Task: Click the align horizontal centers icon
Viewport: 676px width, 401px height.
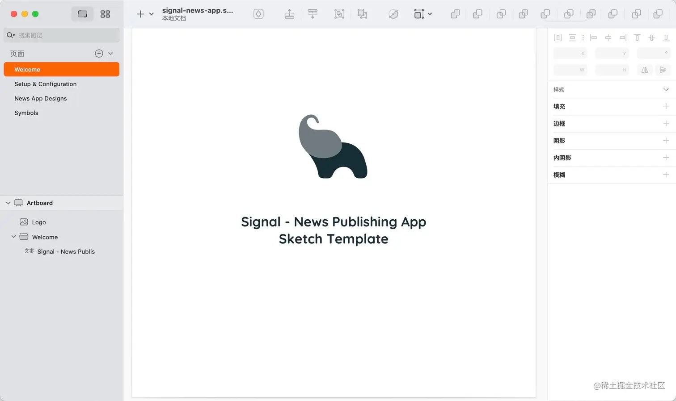Action: coord(608,38)
